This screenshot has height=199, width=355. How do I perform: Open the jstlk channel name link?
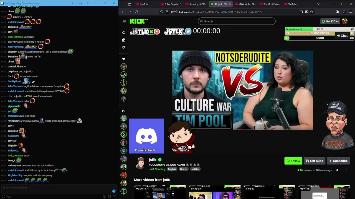[x=153, y=160]
